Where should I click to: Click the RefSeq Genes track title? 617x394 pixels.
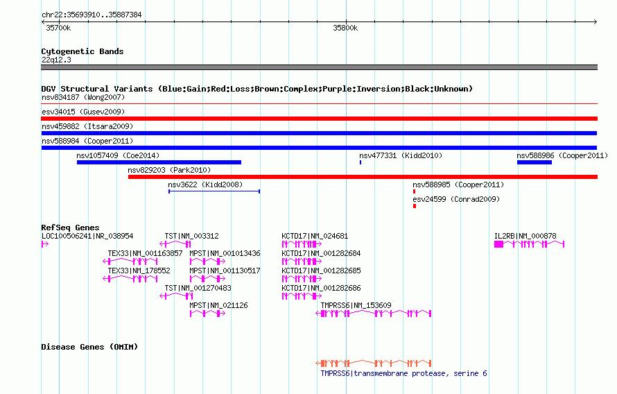70,228
